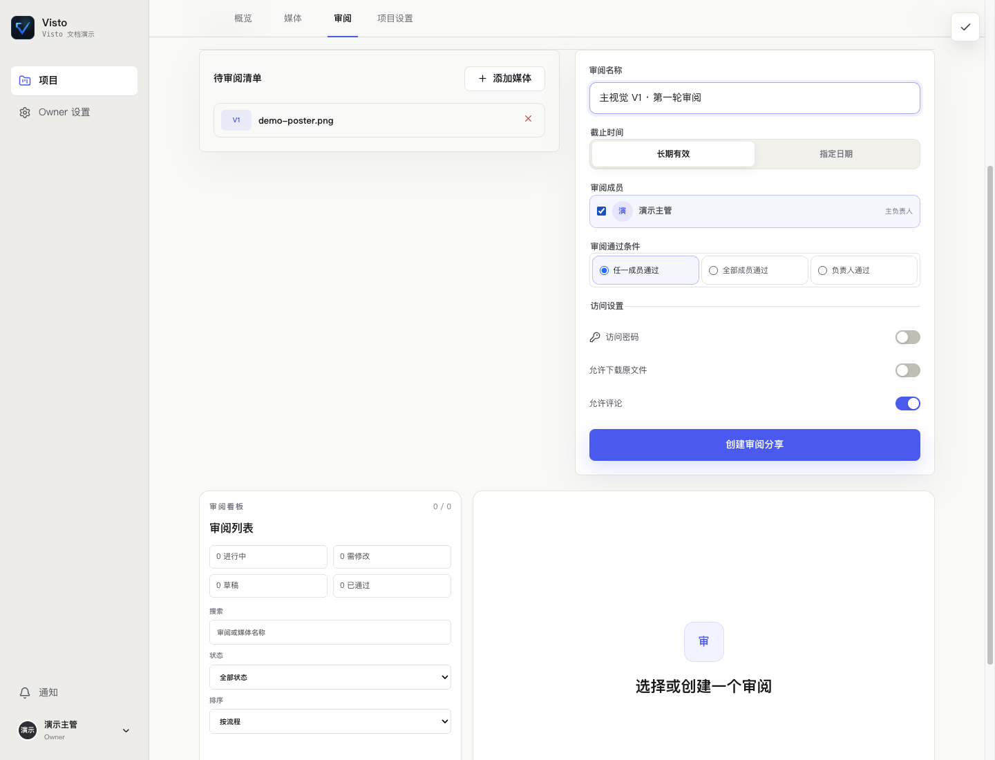The height and width of the screenshot is (760, 995).
Task: Select 全部成员通过 radio option
Action: (755, 270)
